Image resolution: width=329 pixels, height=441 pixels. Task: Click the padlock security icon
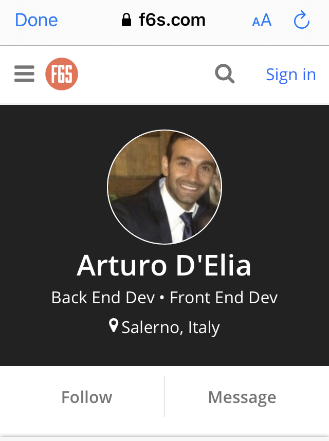click(126, 20)
